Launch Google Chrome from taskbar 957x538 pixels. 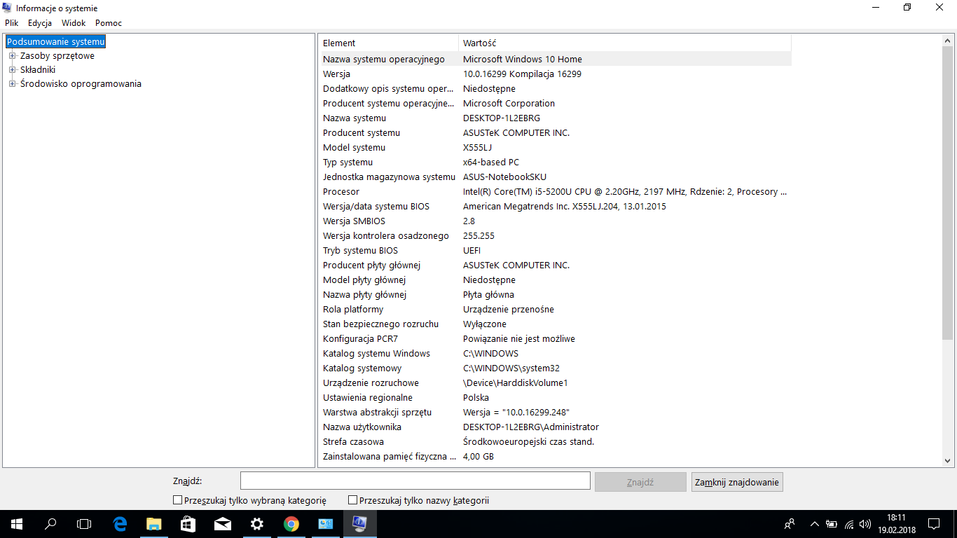pos(291,523)
